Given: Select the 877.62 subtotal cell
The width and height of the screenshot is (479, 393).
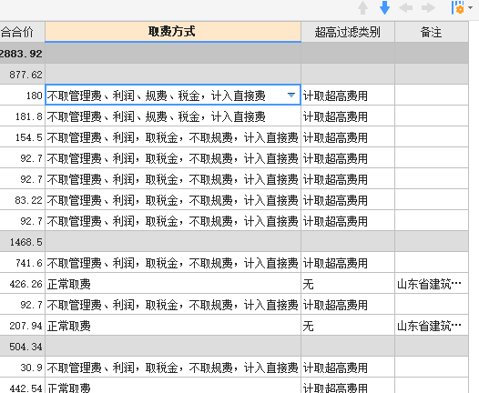Looking at the screenshot, I should [22, 75].
